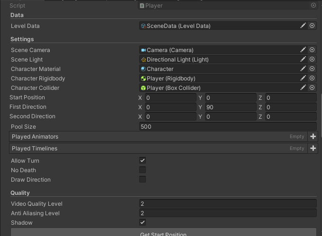Click the Rigidbody component icon
This screenshot has height=236, width=322.
[143, 79]
